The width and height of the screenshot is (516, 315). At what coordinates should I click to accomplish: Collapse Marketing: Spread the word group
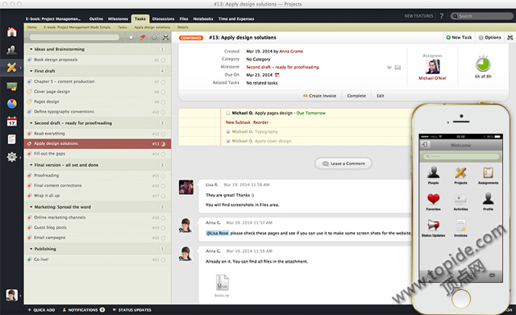click(x=31, y=207)
